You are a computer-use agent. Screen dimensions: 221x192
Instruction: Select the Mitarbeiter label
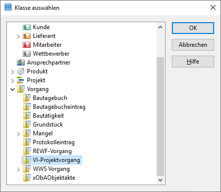47,45
